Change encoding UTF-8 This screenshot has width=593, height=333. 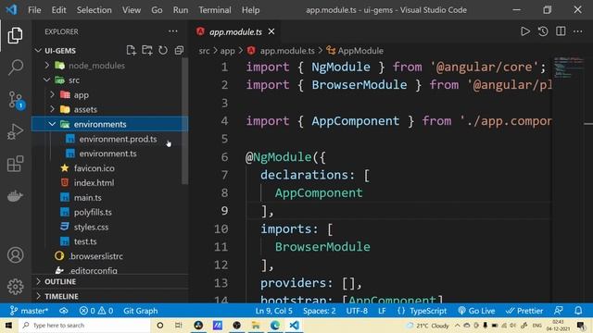[x=357, y=311]
